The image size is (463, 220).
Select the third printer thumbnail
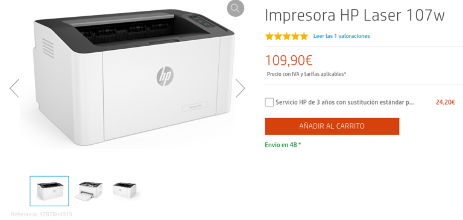pos(125,191)
